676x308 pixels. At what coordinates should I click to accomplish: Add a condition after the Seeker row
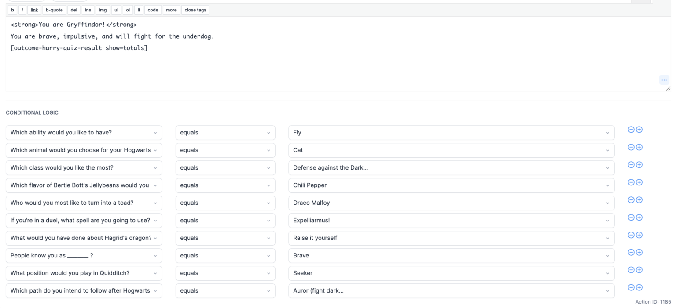click(x=639, y=270)
